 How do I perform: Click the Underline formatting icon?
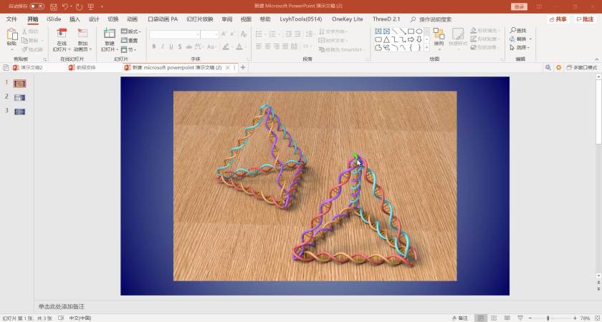171,47
